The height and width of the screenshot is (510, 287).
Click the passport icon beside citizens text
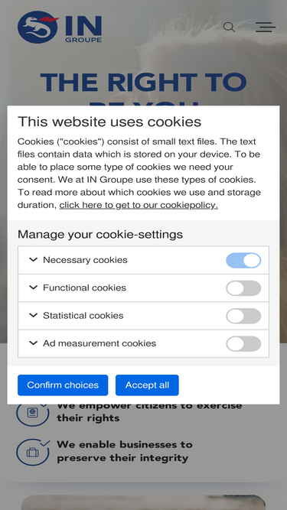pyautogui.click(x=33, y=412)
